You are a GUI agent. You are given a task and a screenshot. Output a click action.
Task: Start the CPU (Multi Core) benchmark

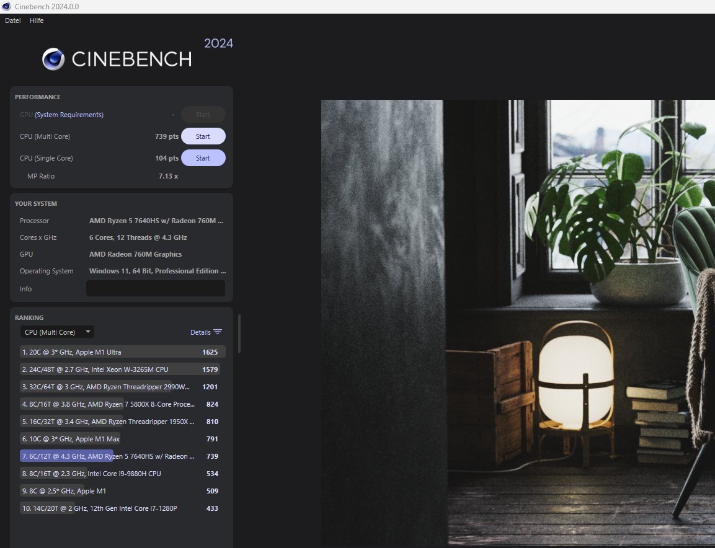(203, 136)
